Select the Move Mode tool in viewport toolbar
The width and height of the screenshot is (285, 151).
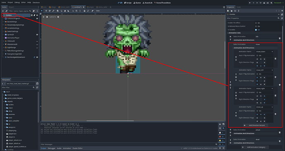coord(46,11)
